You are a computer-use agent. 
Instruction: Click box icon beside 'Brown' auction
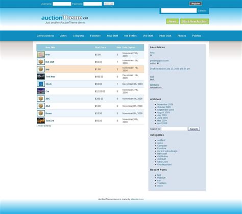[x=41, y=113]
